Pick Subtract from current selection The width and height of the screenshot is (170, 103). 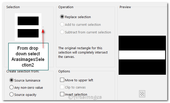[62, 32]
